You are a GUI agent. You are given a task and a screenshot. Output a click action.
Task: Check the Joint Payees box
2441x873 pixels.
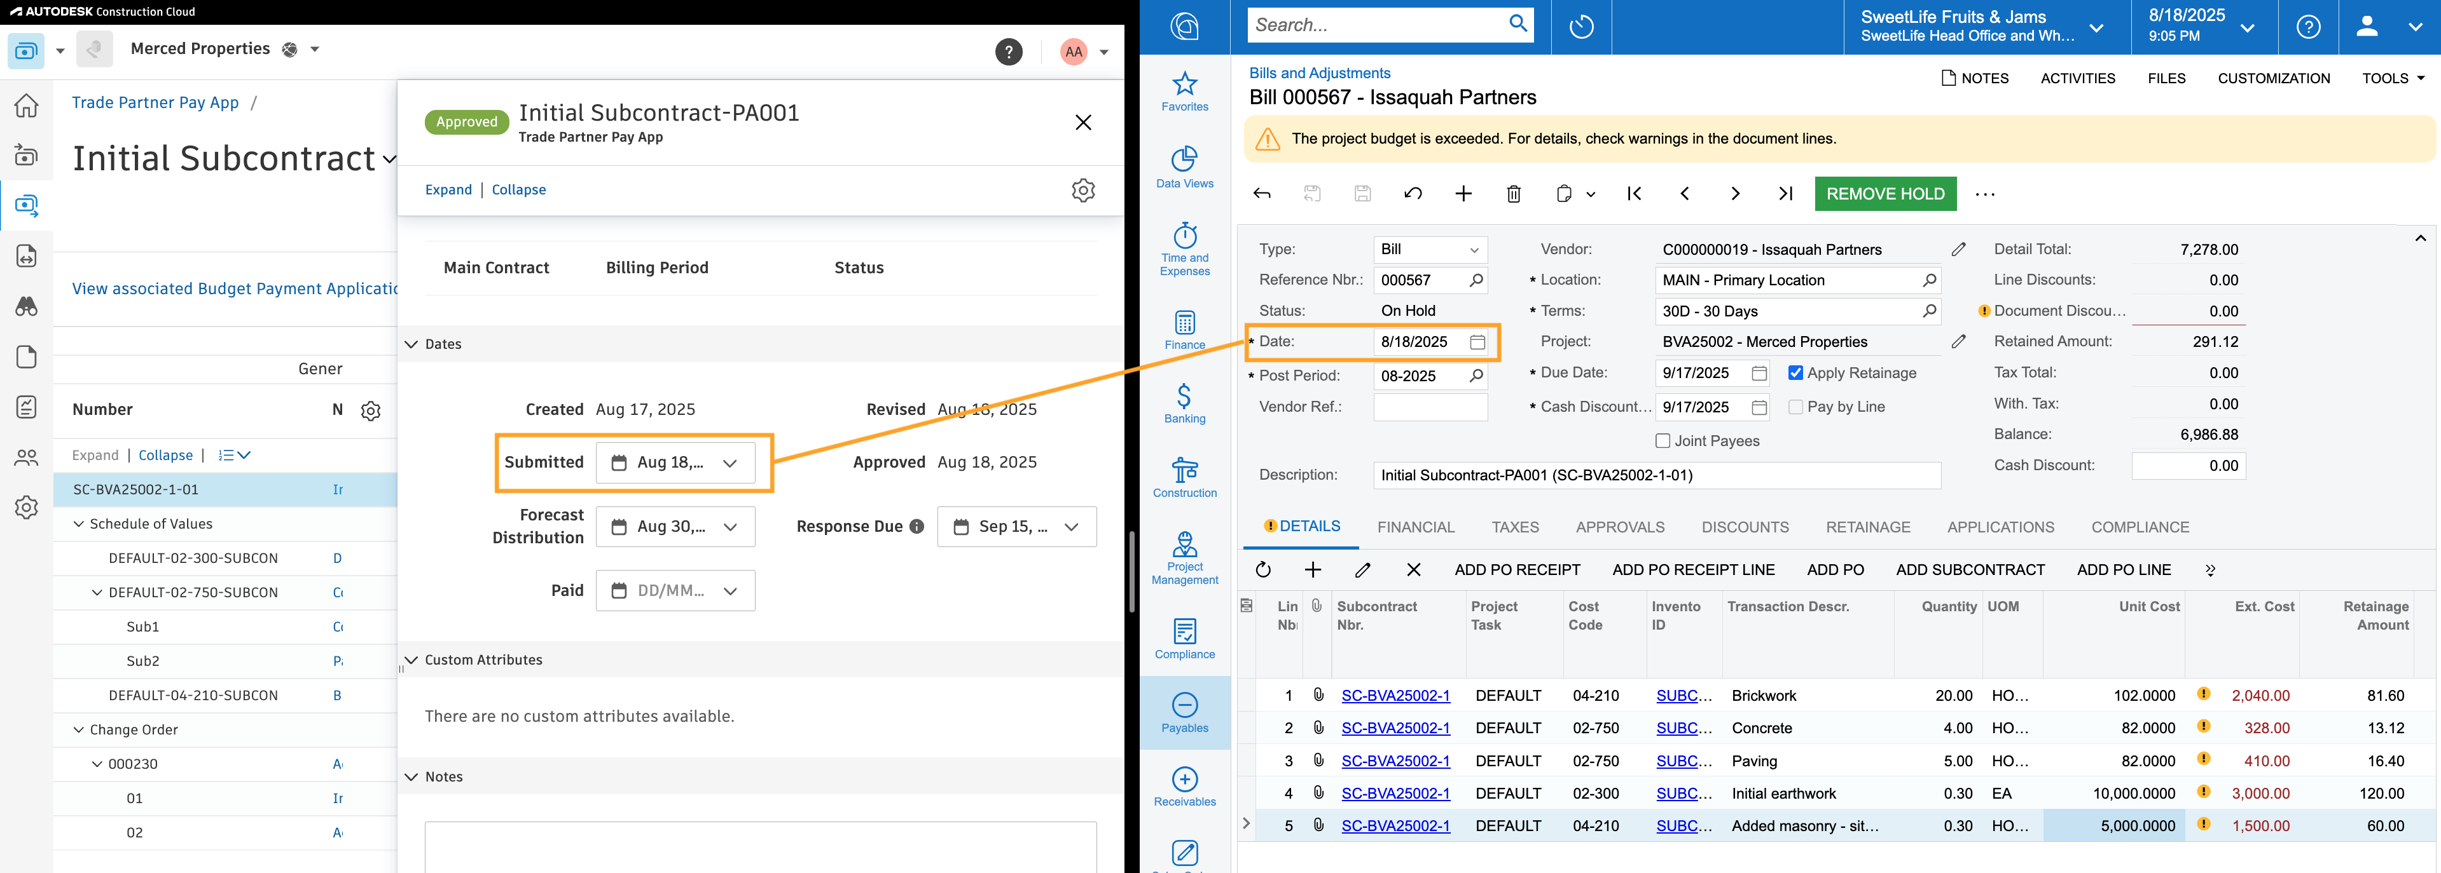click(x=1663, y=440)
